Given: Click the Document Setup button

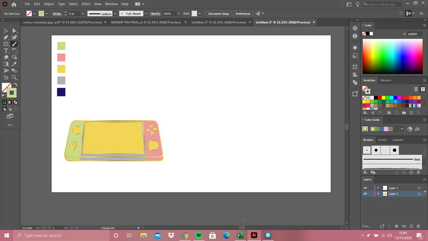Looking at the screenshot, I should [x=219, y=13].
